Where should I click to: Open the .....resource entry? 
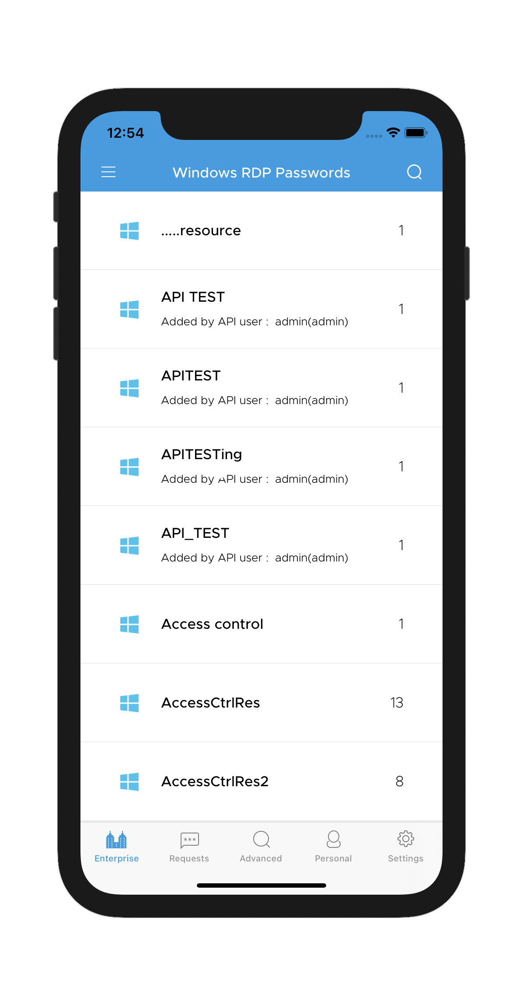[x=261, y=230]
